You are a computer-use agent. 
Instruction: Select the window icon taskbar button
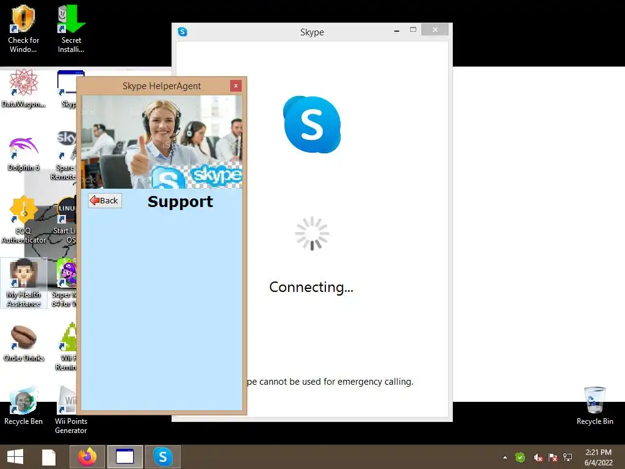tap(125, 457)
